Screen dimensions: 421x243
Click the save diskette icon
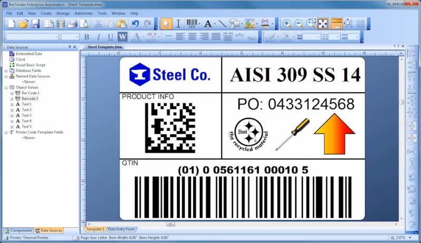coord(35,24)
